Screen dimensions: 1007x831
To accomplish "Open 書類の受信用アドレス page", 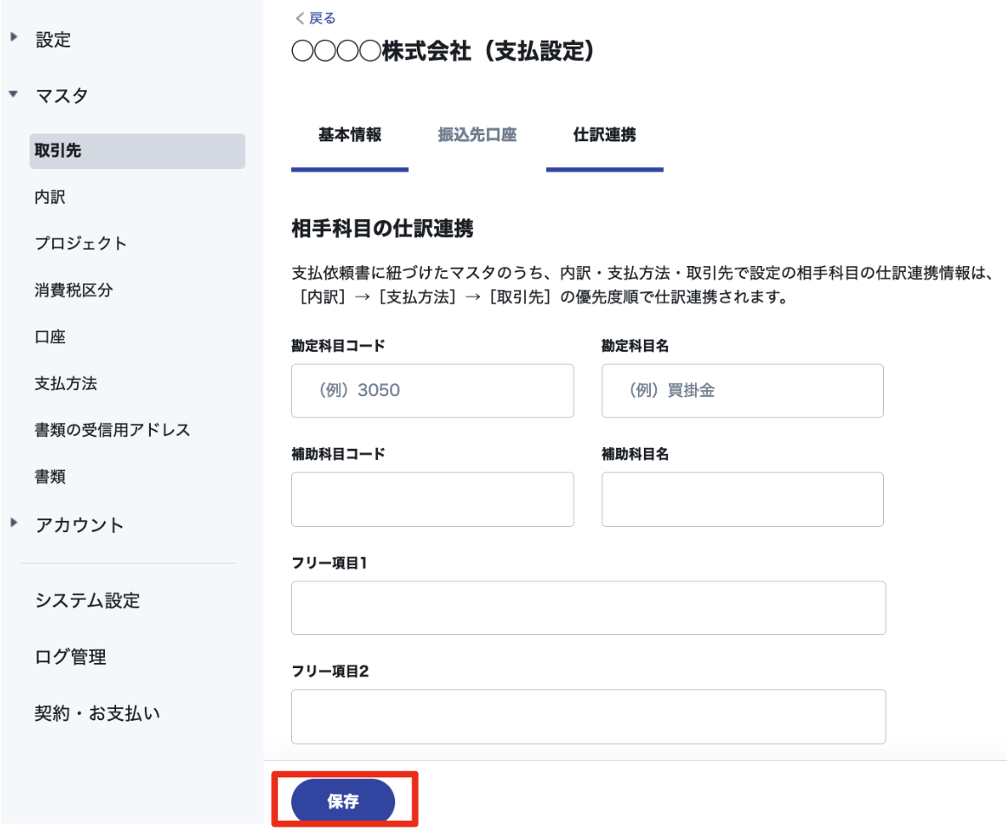I will coord(113,430).
